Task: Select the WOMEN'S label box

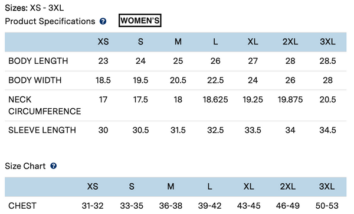Action: coord(140,21)
